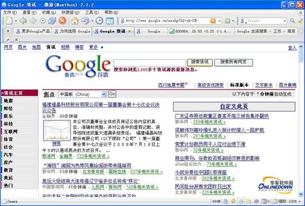This screenshot has width=305, height=206.
Task: Select 奥运 in the left news sidebar
Action: click(x=8, y=178)
